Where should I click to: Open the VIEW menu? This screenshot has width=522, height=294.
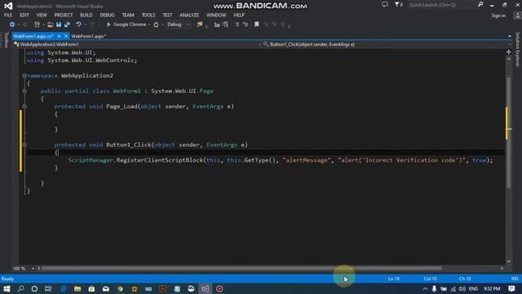42,15
